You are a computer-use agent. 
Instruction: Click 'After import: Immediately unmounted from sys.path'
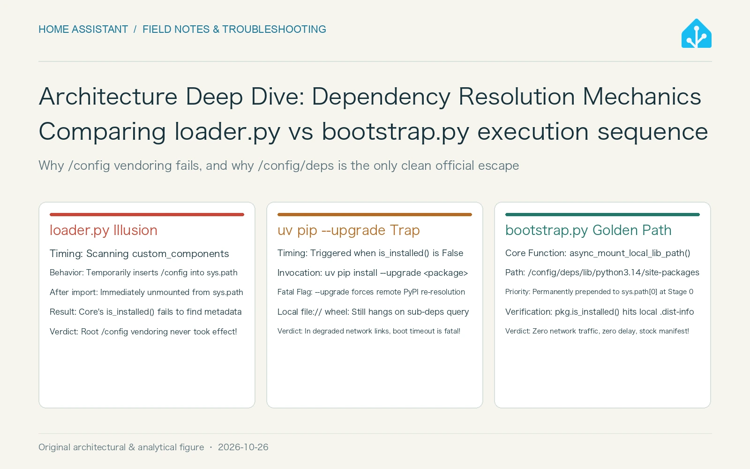pyautogui.click(x=146, y=292)
